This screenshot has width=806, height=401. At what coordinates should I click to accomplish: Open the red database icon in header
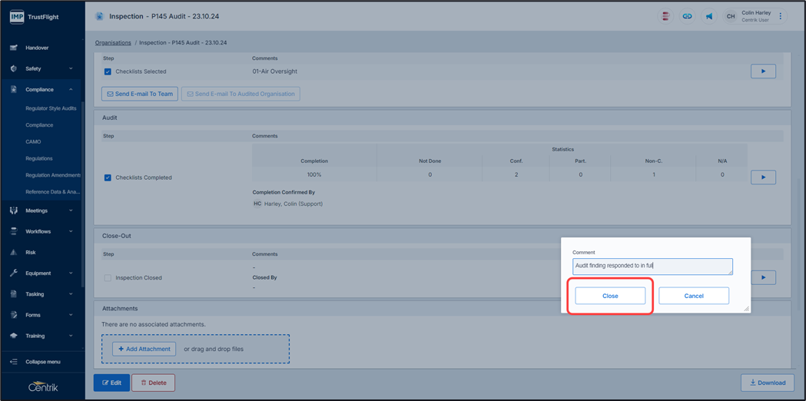click(x=665, y=16)
